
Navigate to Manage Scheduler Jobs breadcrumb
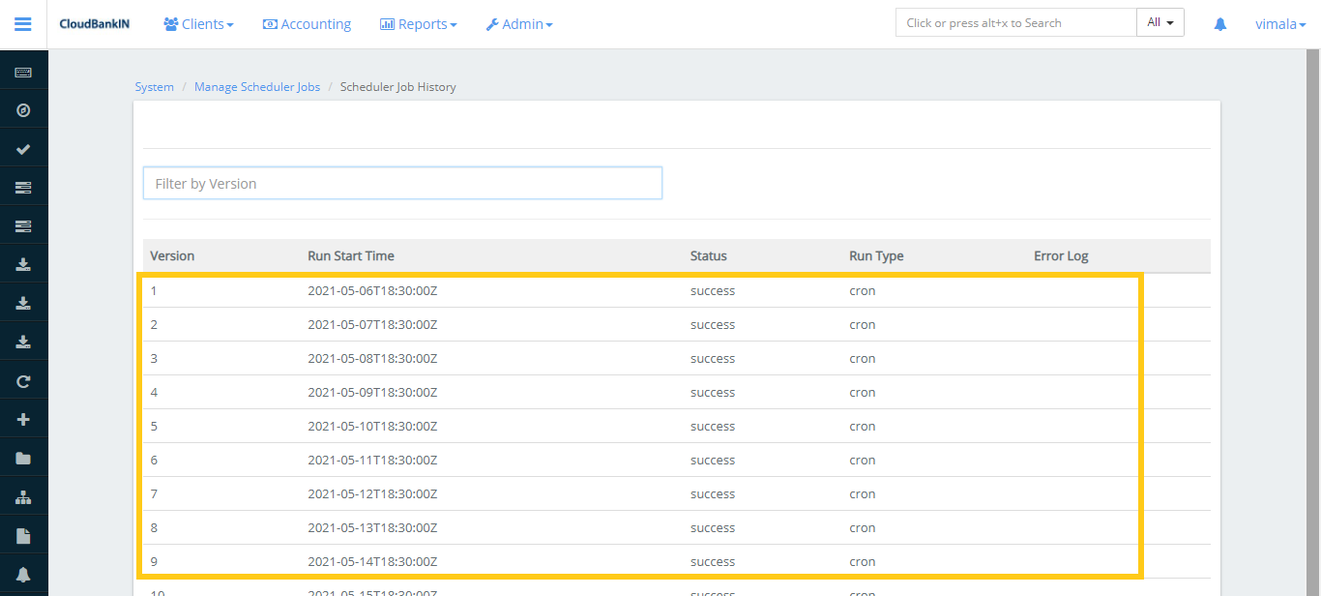[x=256, y=87]
